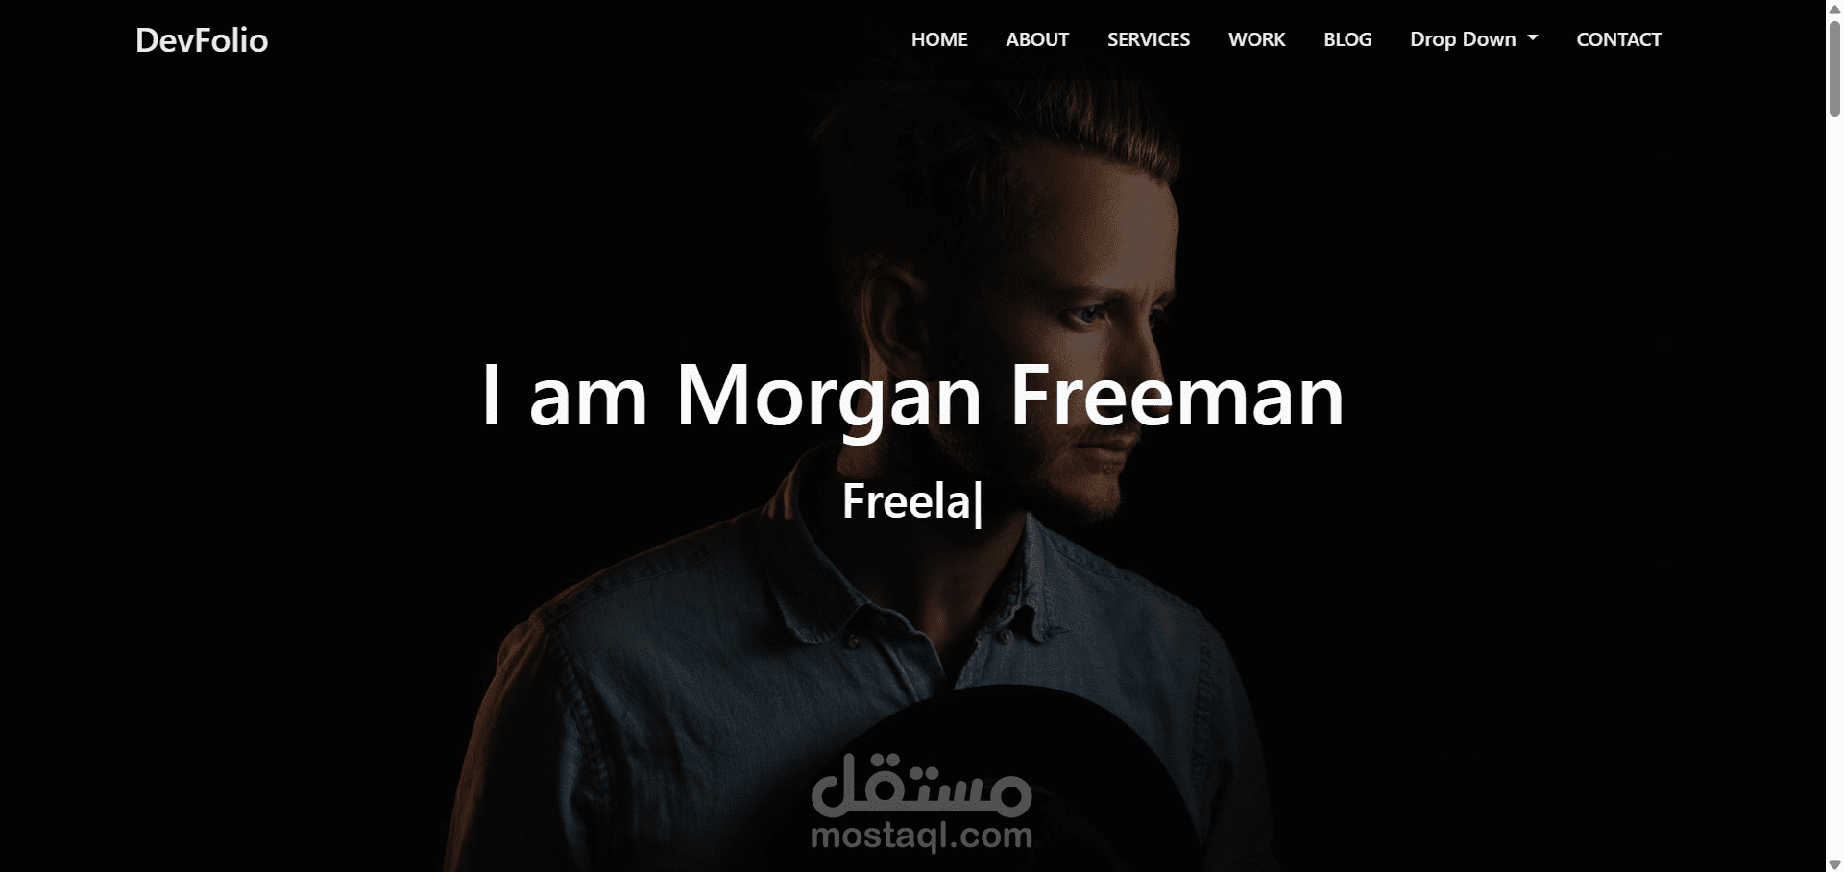The height and width of the screenshot is (872, 1844).
Task: Click the "I am Morgan Freeman" heading
Action: tap(912, 396)
